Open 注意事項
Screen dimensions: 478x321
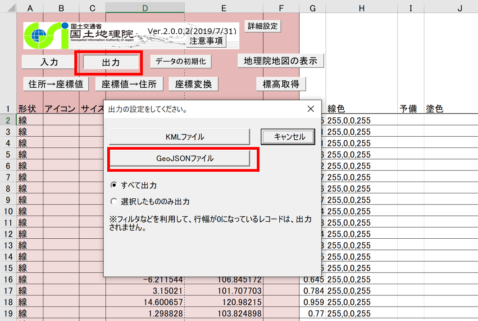tap(206, 41)
